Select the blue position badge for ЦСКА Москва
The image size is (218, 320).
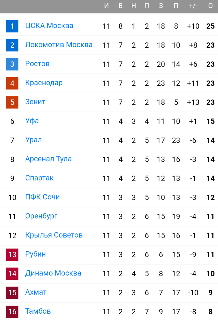click(12, 26)
